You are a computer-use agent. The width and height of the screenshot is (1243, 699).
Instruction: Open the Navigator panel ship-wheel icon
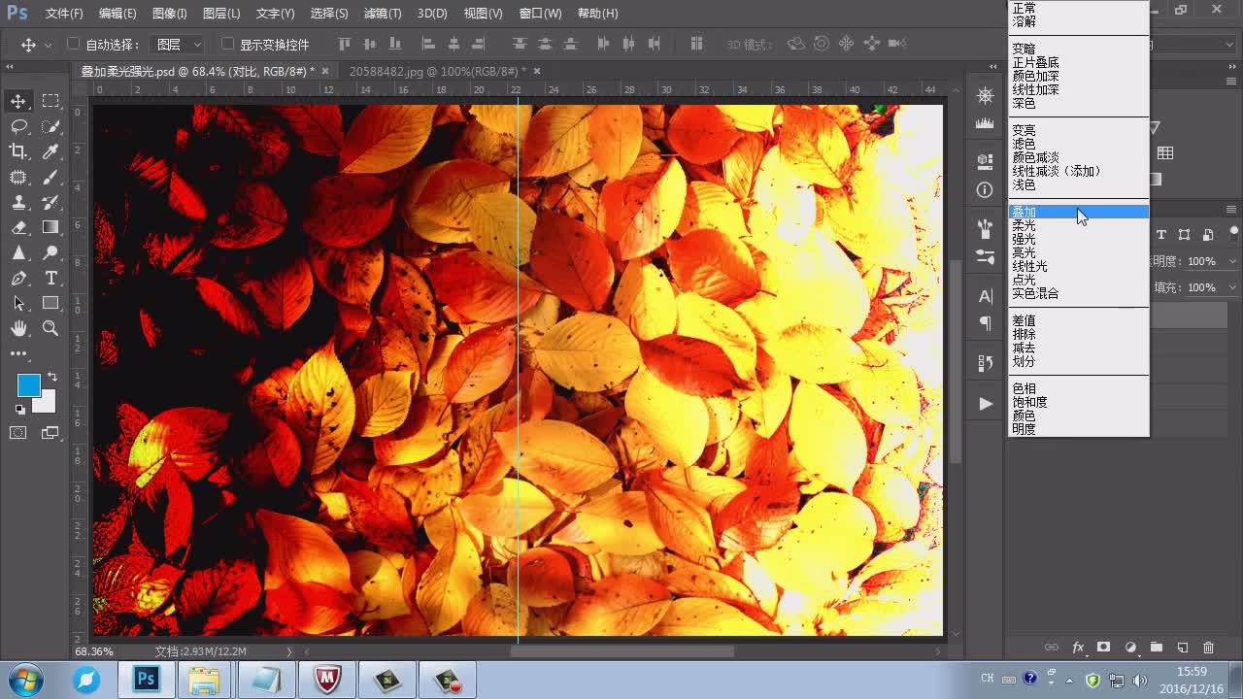(985, 95)
